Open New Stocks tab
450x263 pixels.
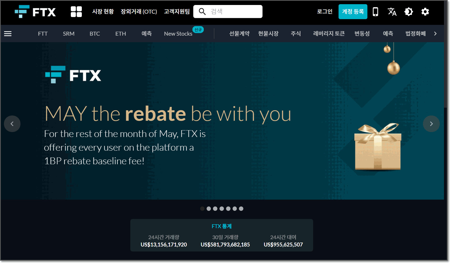(x=178, y=34)
